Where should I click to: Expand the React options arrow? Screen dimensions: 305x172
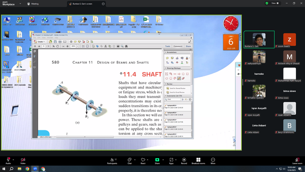click(x=147, y=160)
